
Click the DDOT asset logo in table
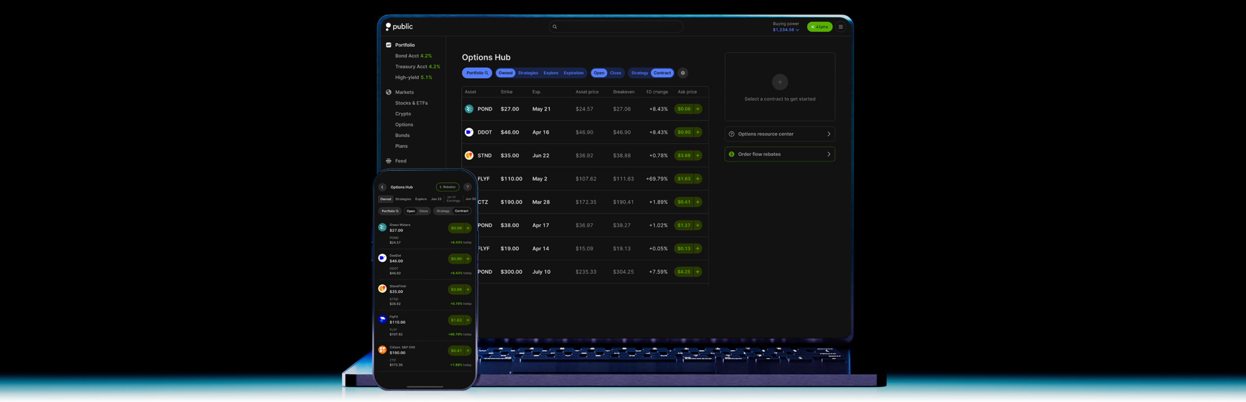click(469, 132)
